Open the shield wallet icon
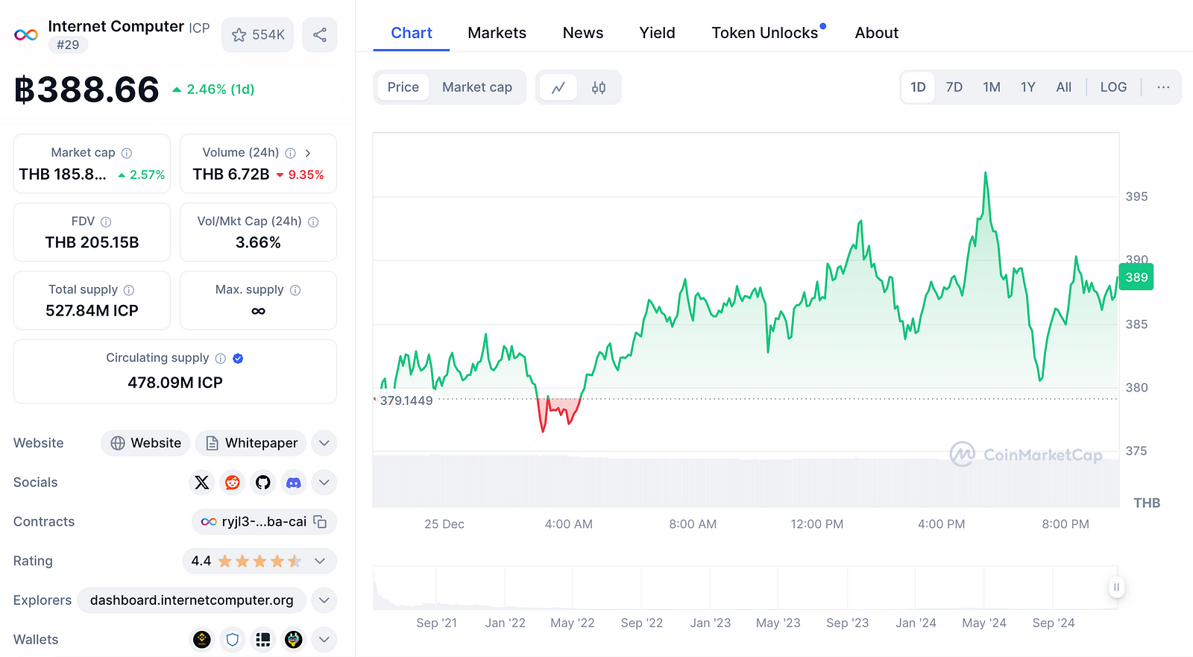This screenshot has height=657, width=1193. click(x=233, y=639)
